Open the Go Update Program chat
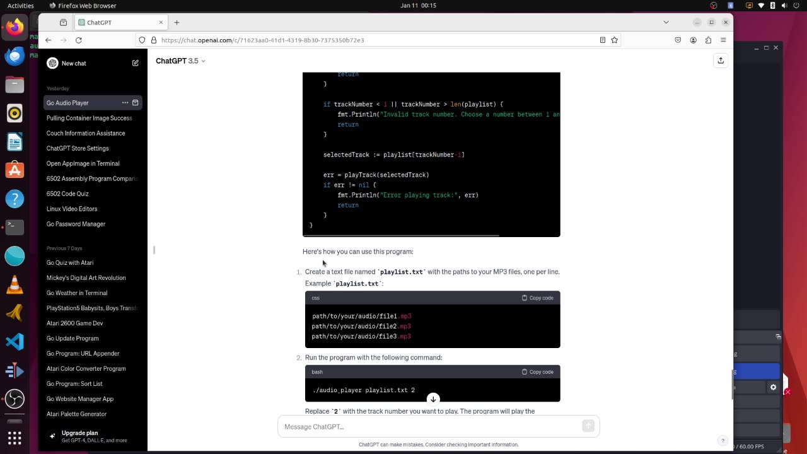The image size is (807, 454). point(92,338)
